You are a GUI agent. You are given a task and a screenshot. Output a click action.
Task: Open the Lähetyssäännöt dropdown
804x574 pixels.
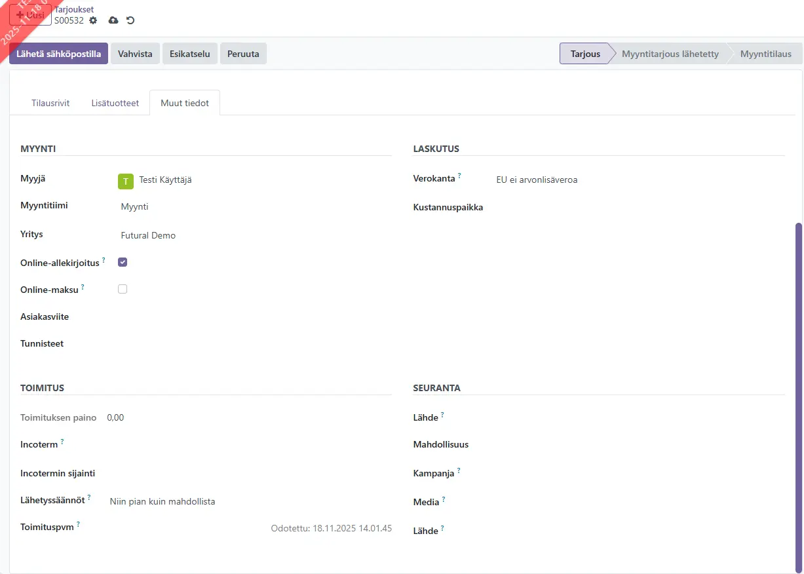[249, 502]
